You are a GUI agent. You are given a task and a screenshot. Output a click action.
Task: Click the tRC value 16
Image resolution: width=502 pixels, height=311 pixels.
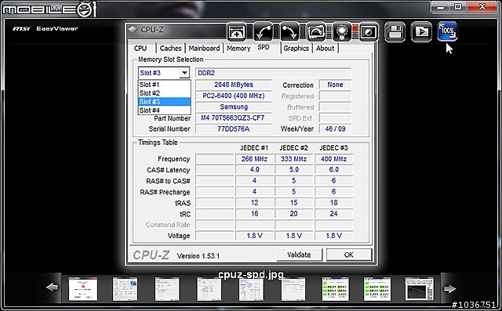254,214
